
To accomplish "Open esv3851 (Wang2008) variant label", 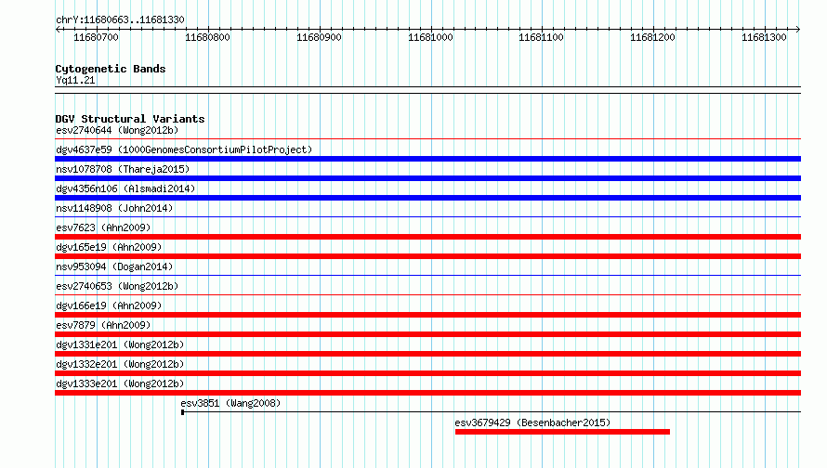I will (230, 403).
